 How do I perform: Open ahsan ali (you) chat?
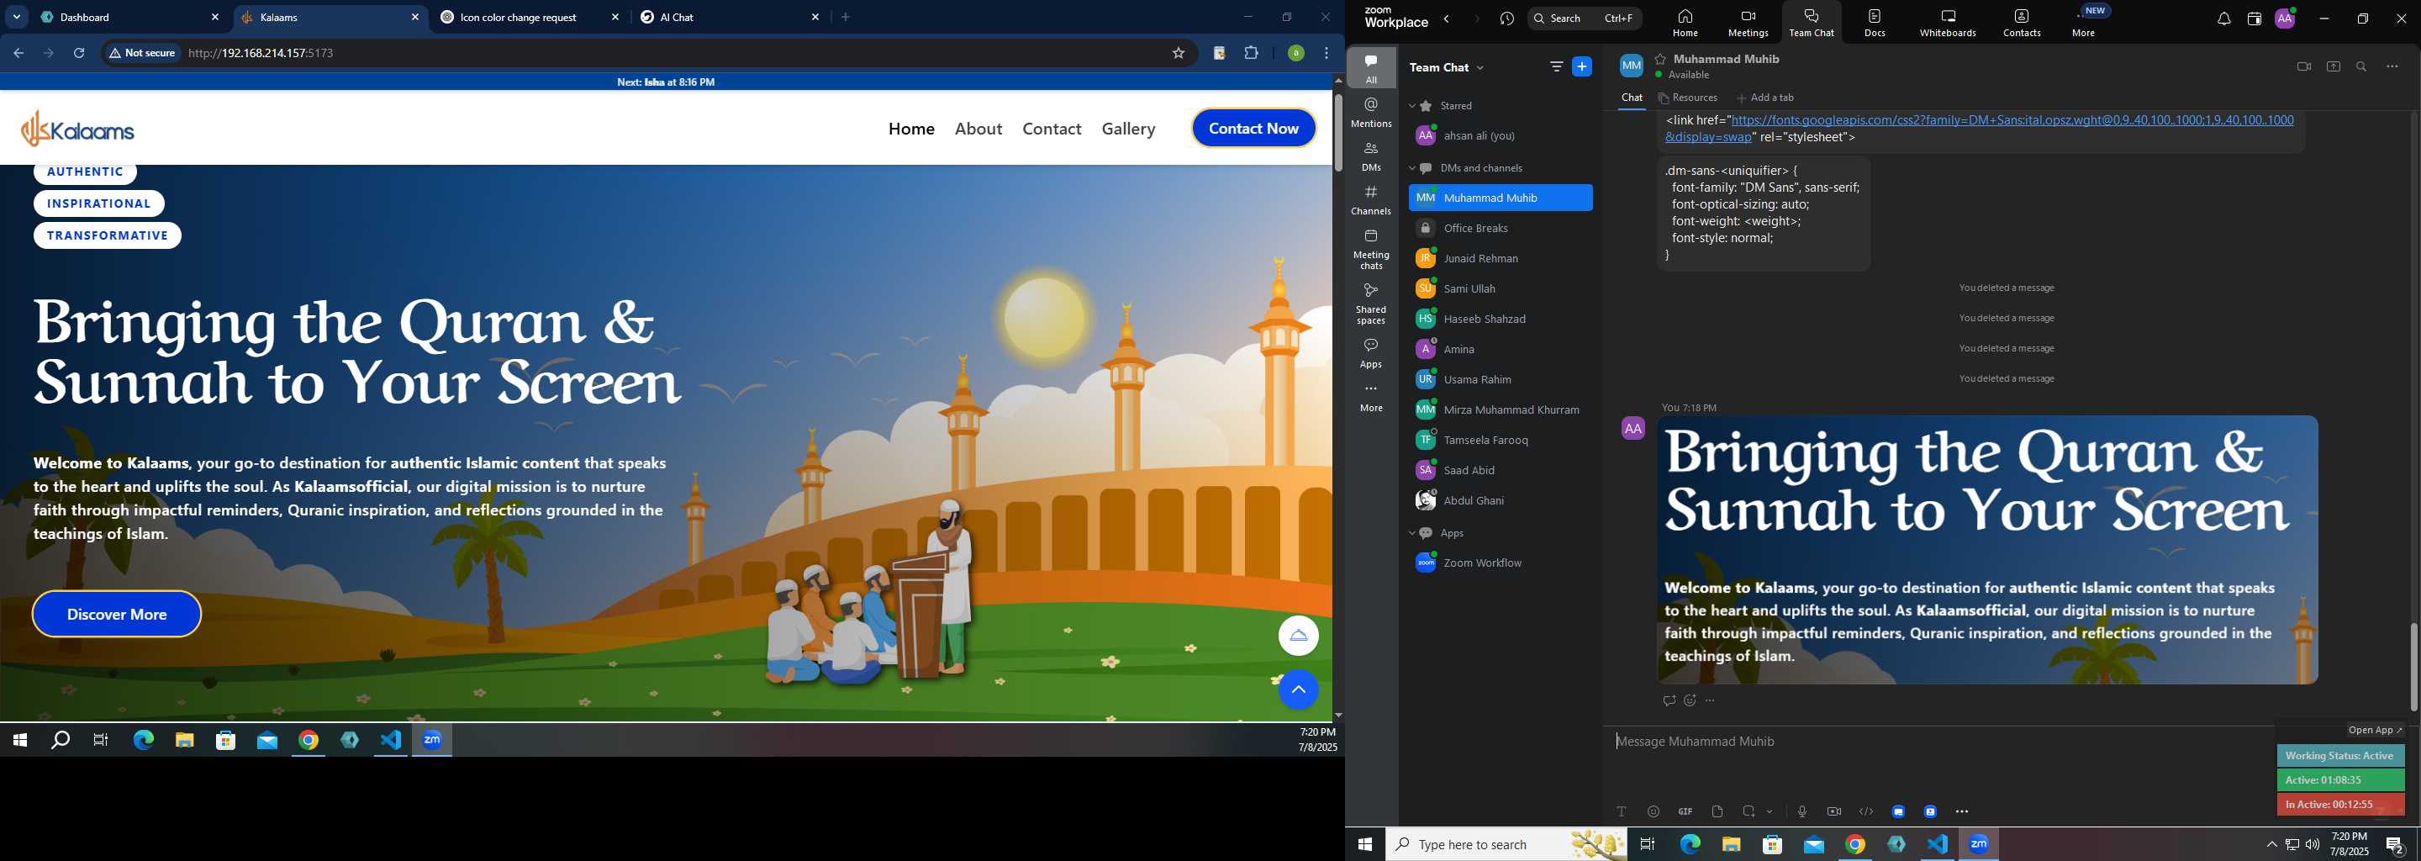[x=1500, y=136]
